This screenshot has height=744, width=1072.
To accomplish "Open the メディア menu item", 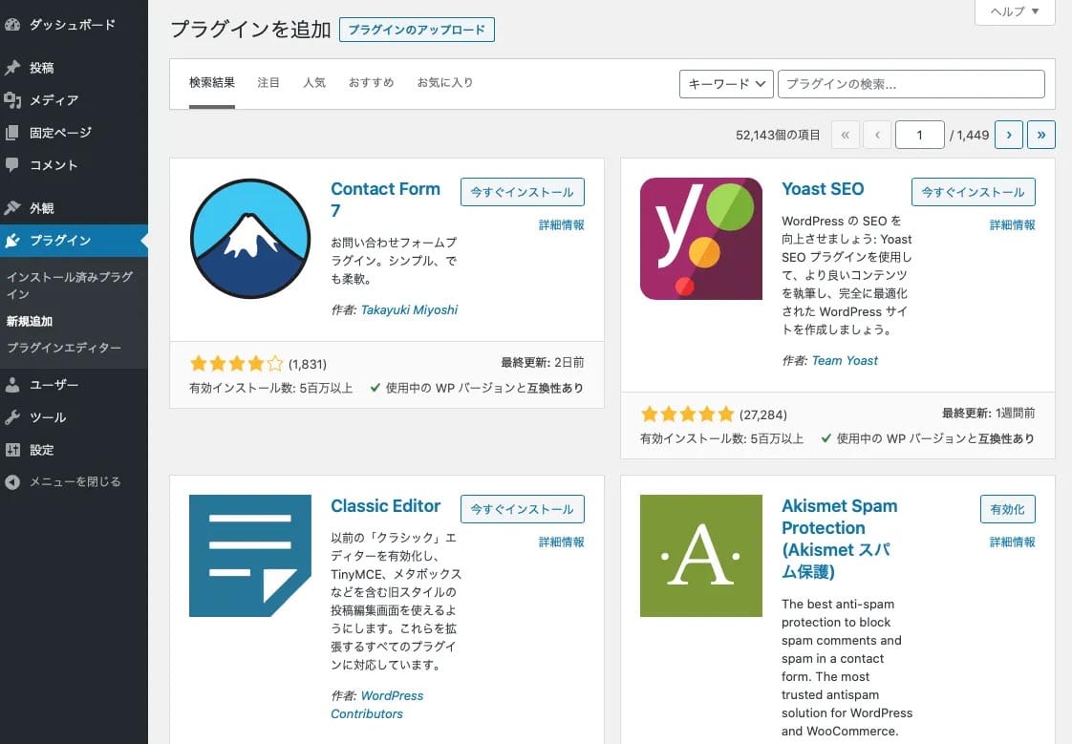I will (54, 100).
